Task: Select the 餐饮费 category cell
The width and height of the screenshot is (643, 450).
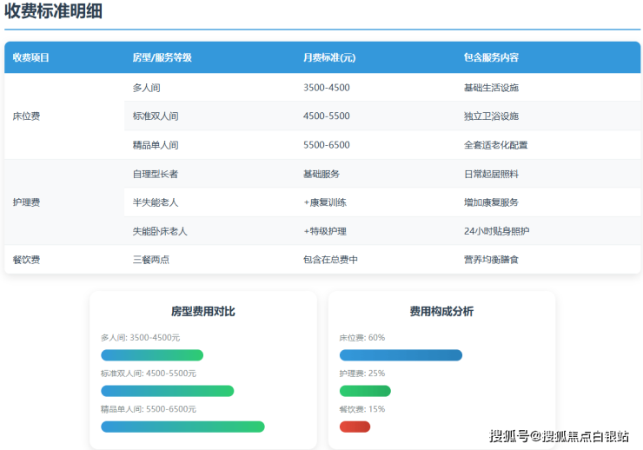Action: 26,260
